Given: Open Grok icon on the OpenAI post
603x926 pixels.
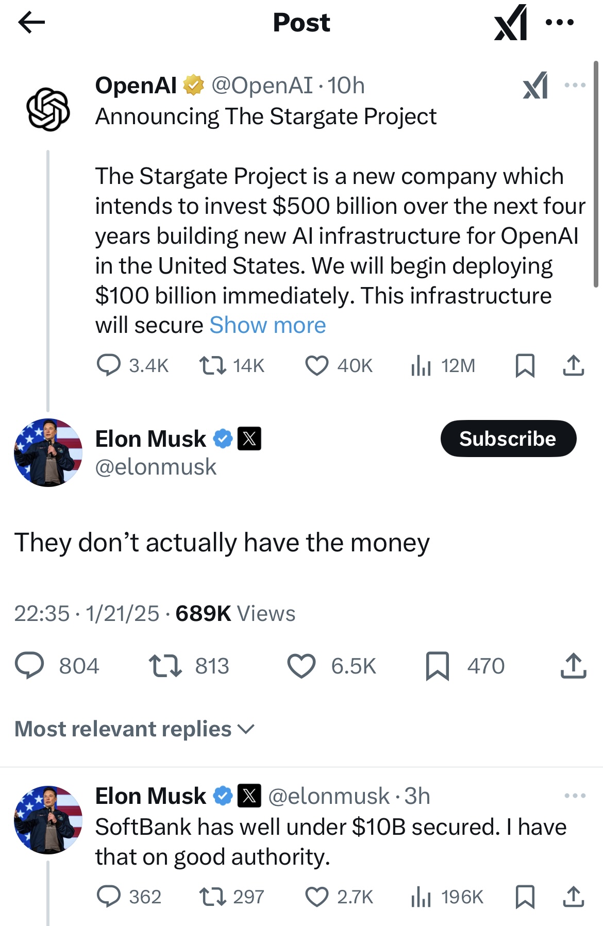Looking at the screenshot, I should [535, 86].
